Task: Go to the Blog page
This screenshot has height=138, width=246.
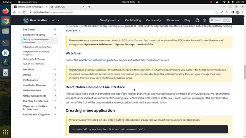Action: point(187,20)
